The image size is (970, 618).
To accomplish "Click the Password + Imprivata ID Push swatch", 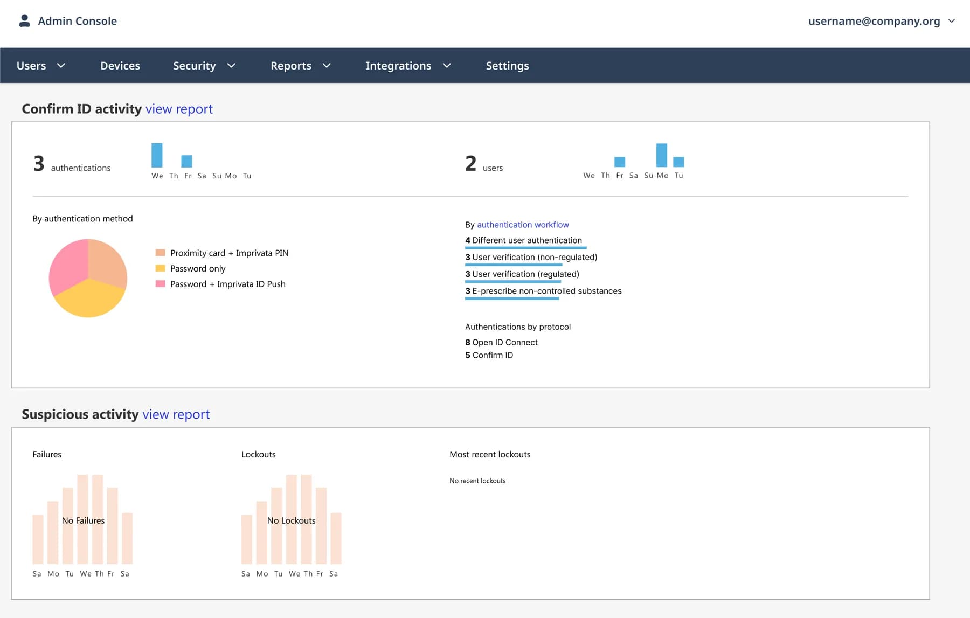I will pyautogui.click(x=160, y=284).
